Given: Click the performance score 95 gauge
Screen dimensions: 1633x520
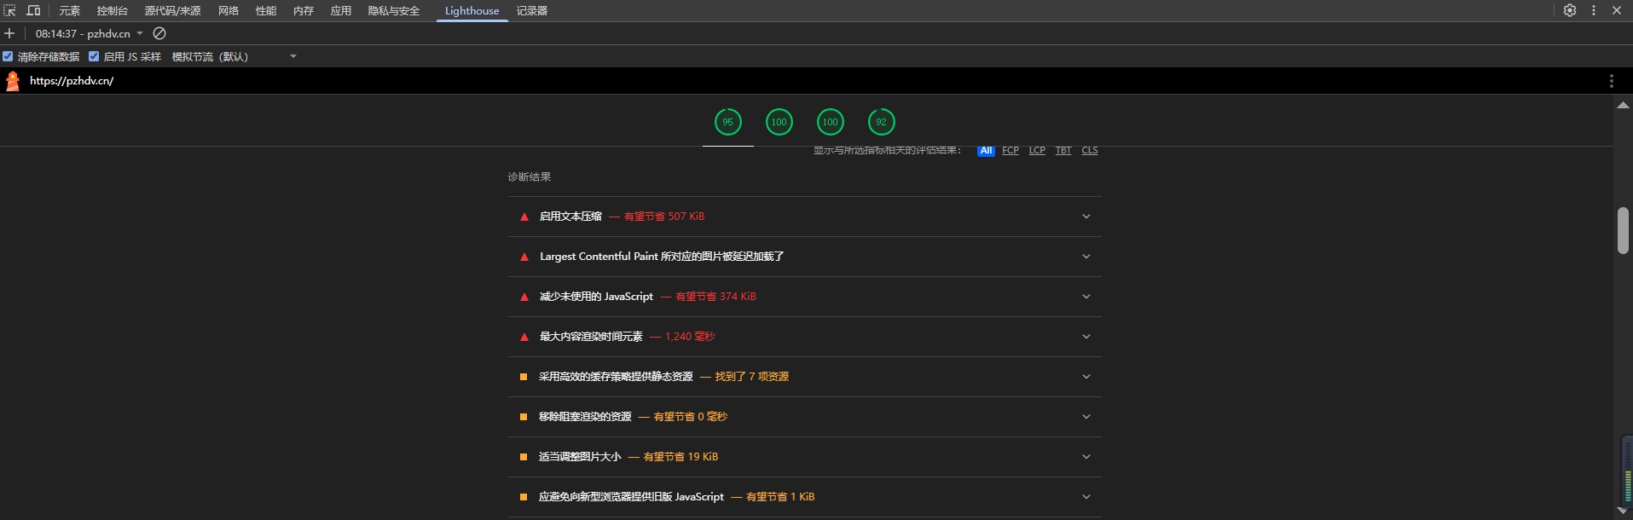Looking at the screenshot, I should tap(727, 122).
